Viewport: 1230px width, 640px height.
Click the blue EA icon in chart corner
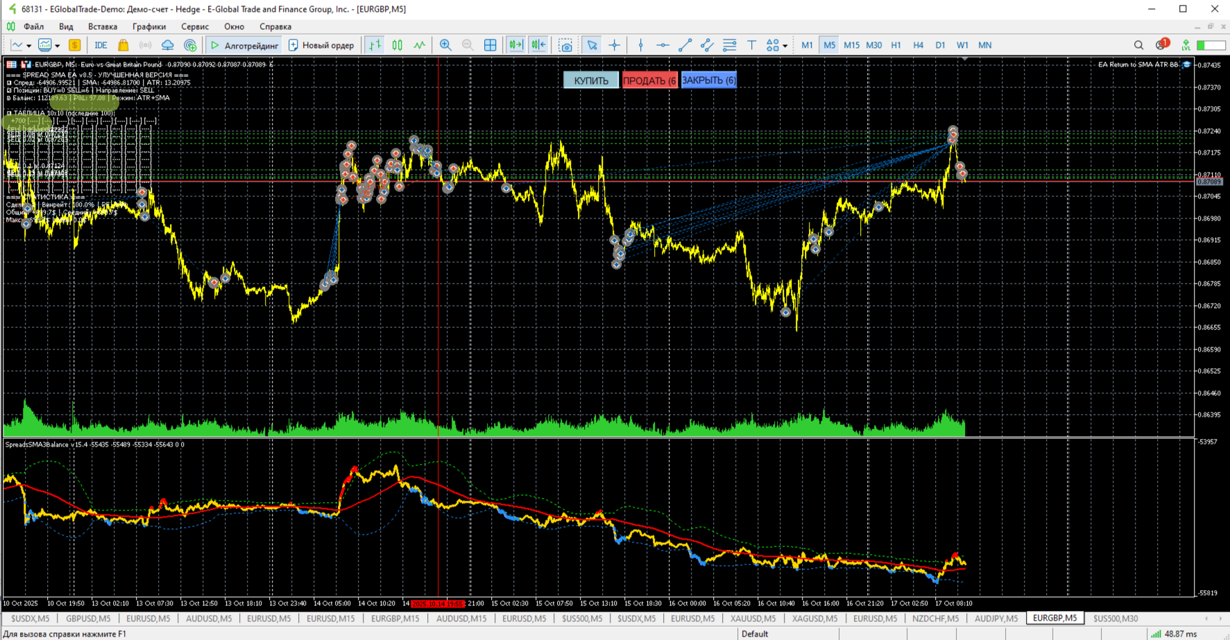pos(1186,64)
